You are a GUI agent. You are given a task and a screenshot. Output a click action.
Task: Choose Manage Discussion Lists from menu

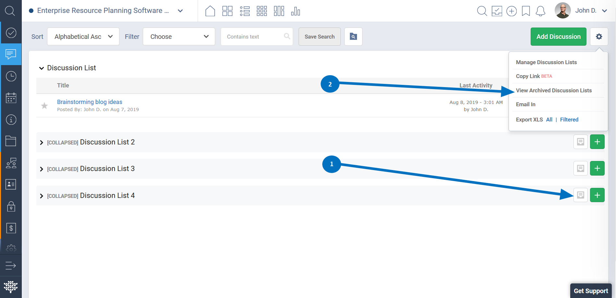pyautogui.click(x=546, y=62)
